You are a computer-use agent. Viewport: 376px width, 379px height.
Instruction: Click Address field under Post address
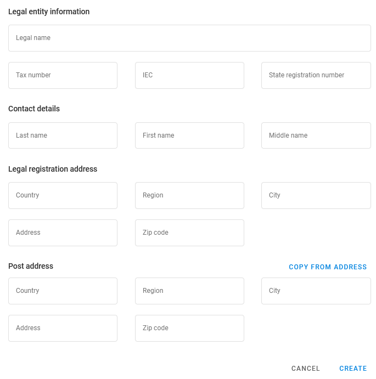click(63, 329)
